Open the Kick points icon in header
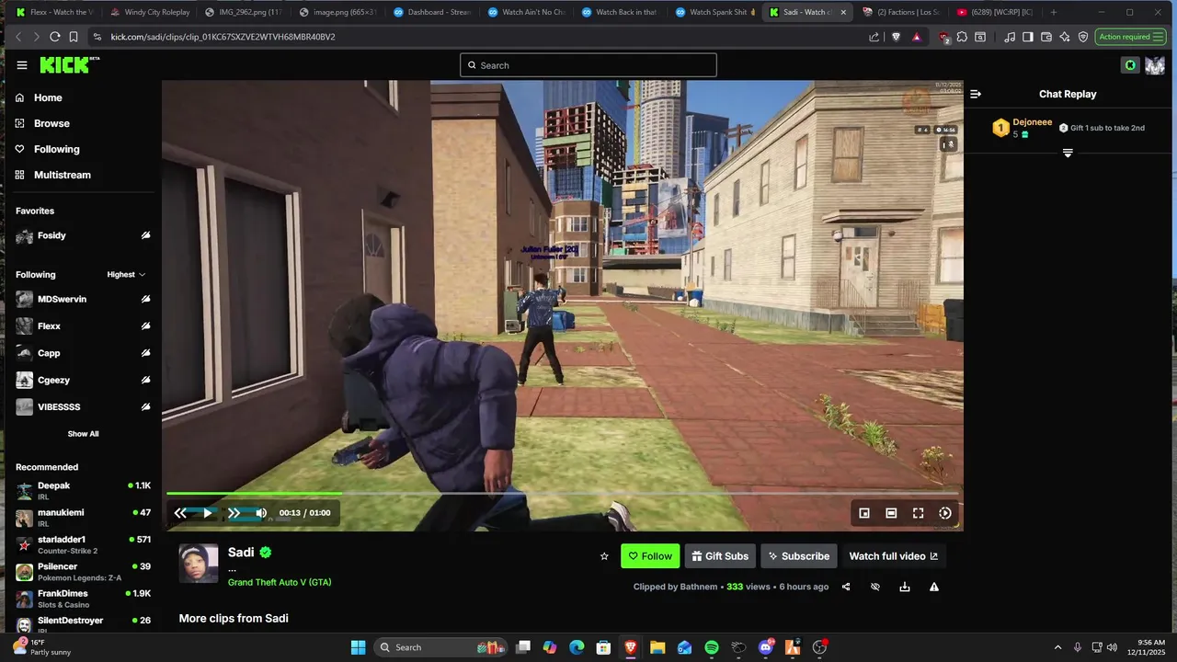 (1130, 65)
